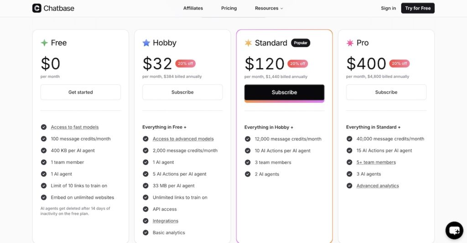Open the chat widget bubble icon
467x243 pixels.
pyautogui.click(x=454, y=230)
